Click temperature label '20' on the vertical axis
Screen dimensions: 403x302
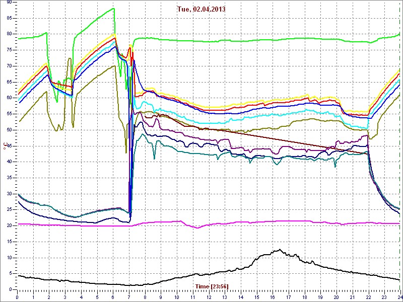[x=9, y=225]
